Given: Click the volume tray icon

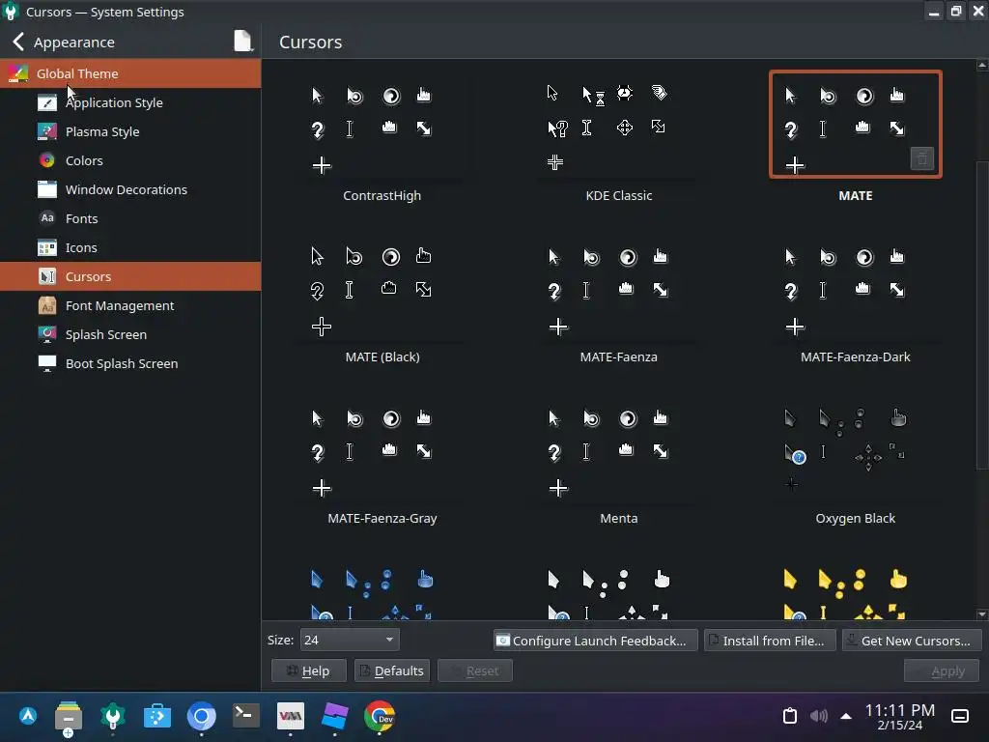Looking at the screenshot, I should (819, 716).
